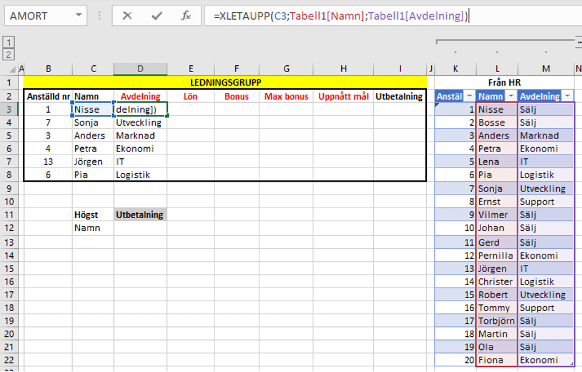Click the Enter checkmark formula button
Viewport: 582px width, 372px height.
(x=156, y=15)
